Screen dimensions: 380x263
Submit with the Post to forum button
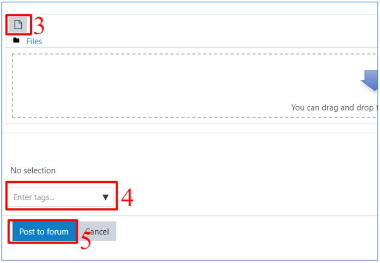[x=44, y=232]
